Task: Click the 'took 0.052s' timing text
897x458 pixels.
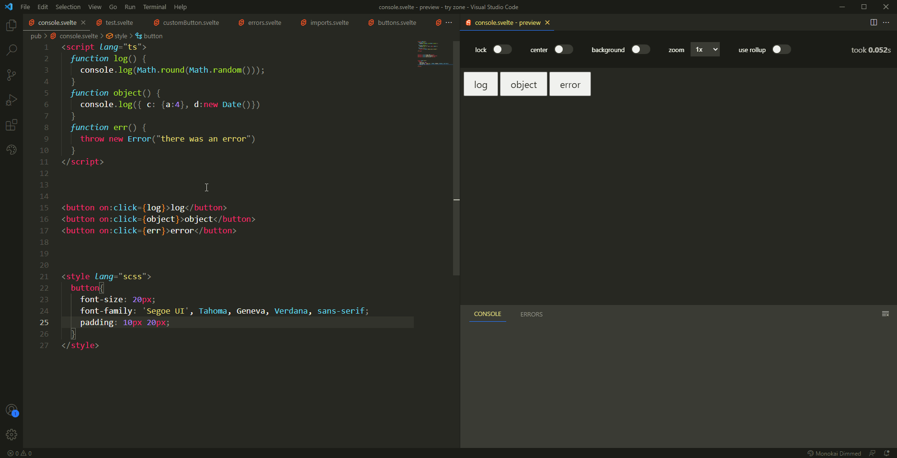Action: (871, 50)
